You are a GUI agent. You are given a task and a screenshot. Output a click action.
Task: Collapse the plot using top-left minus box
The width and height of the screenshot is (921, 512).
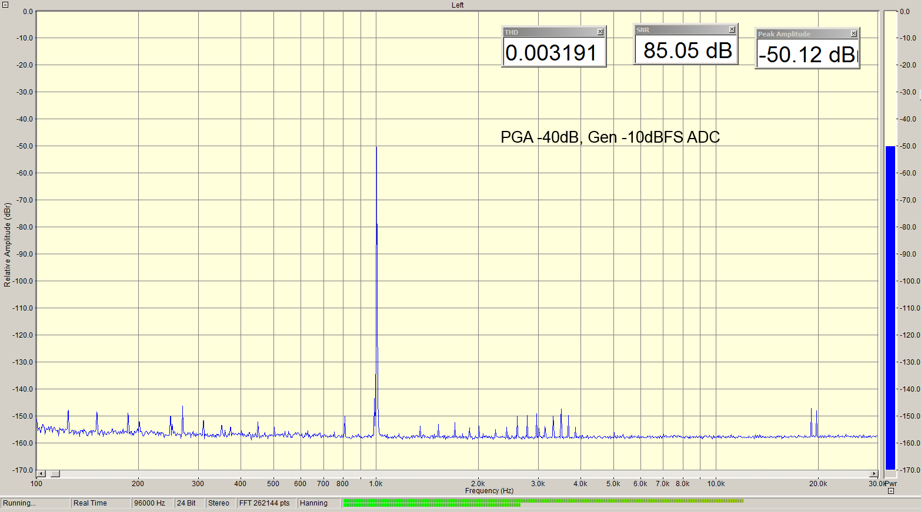[5, 5]
